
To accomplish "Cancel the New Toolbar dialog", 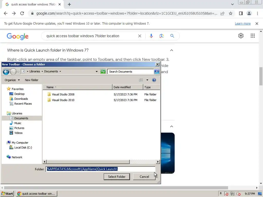I will 144,177.
